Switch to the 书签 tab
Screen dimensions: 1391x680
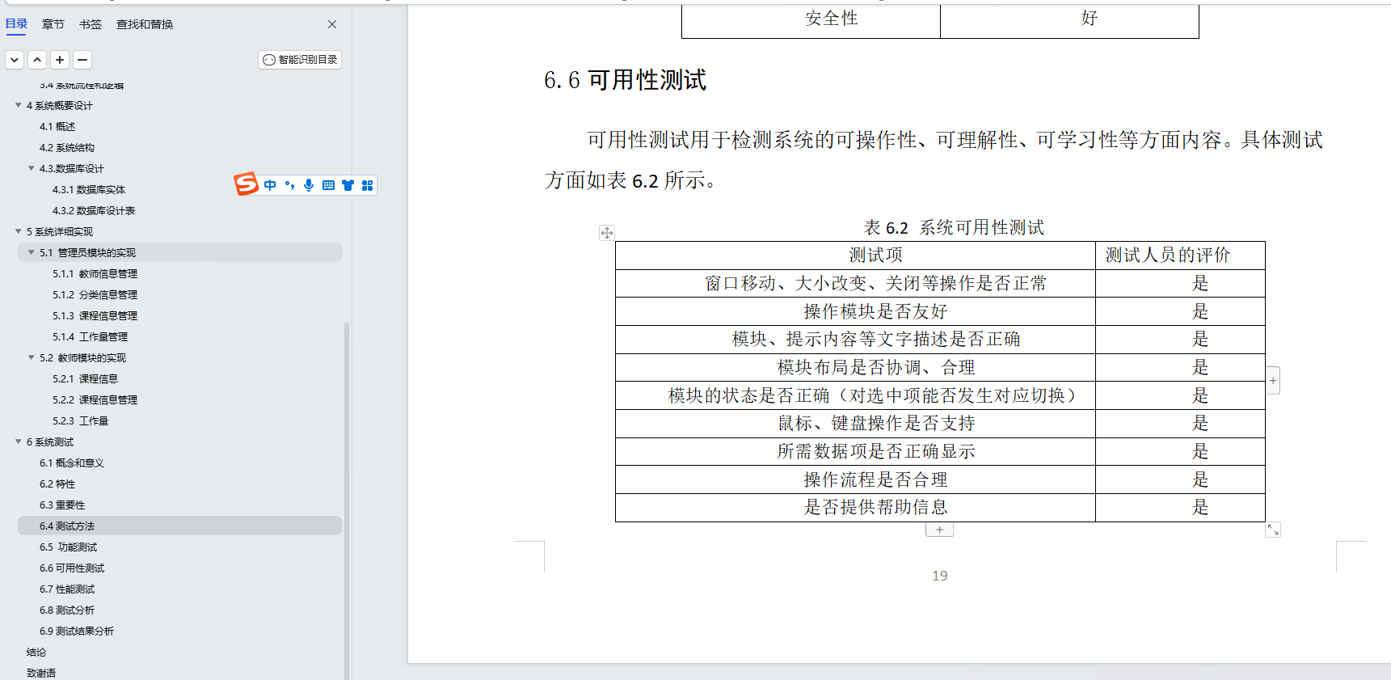(91, 24)
